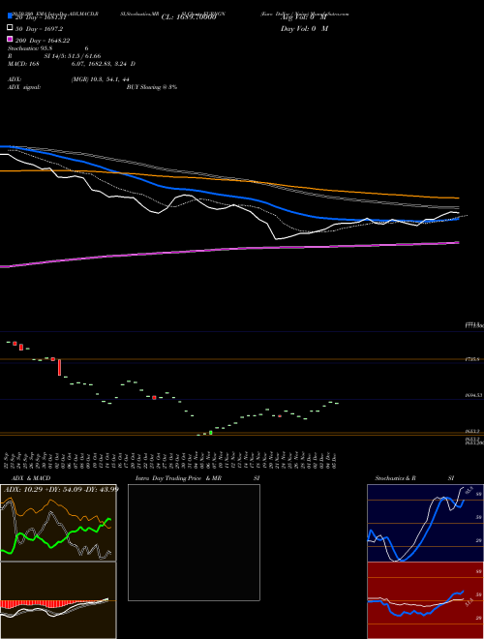Click the white 50 Day legend swatch
Viewport: 484px width, 639px height.
pyautogui.click(x=10, y=27)
